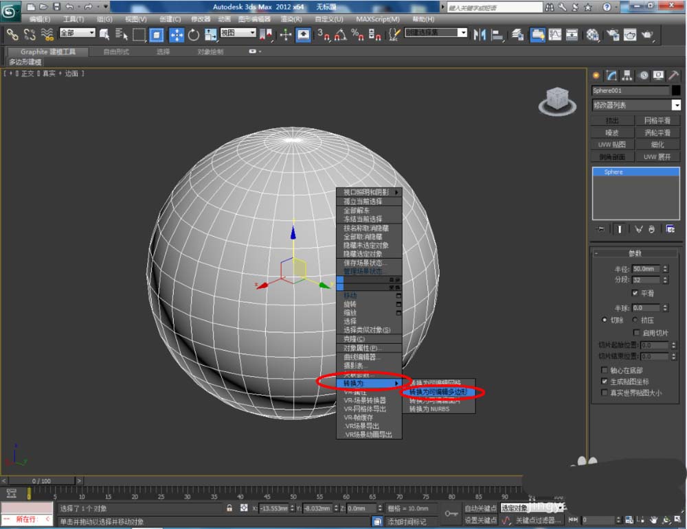The height and width of the screenshot is (529, 687).
Task: Open the Hierarchy panel tab
Action: coord(627,75)
